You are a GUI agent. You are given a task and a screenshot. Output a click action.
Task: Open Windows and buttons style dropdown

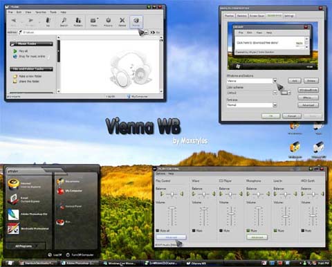pos(275,81)
